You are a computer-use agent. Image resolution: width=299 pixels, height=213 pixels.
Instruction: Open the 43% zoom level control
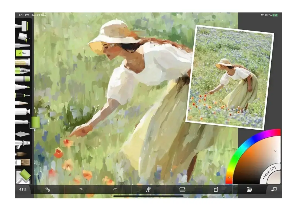[23, 189]
